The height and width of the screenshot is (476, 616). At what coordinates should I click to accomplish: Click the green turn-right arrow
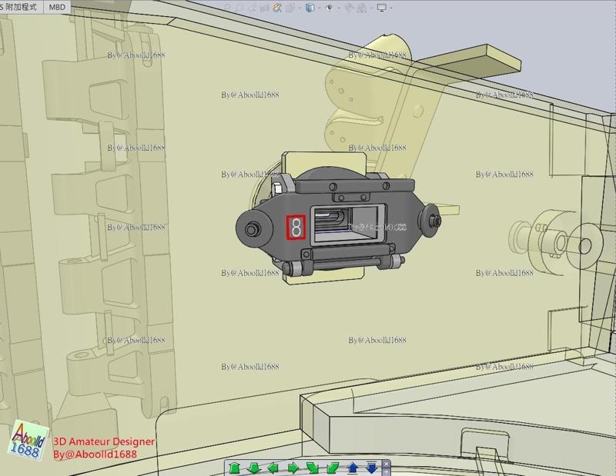pyautogui.click(x=293, y=468)
